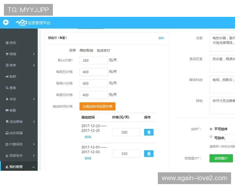
Task: Click the 每周五价格 input field
Action: (x=94, y=72)
